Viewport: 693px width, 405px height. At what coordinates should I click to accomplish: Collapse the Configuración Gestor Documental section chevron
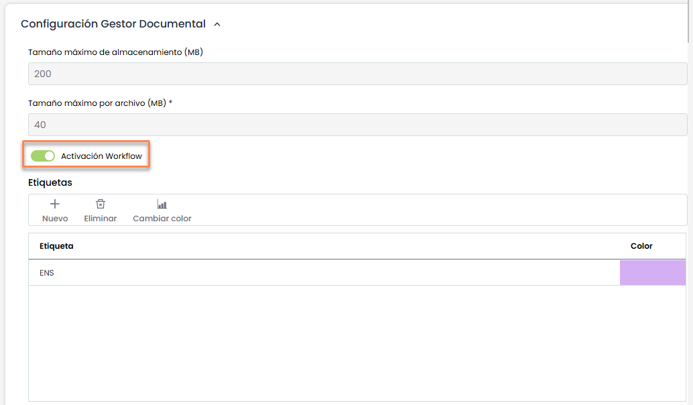tap(216, 25)
